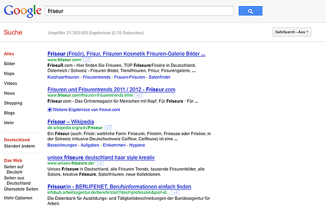Click the blue magnifier search button
Image resolution: width=326 pixels, height=208 pixels.
pos(250,11)
